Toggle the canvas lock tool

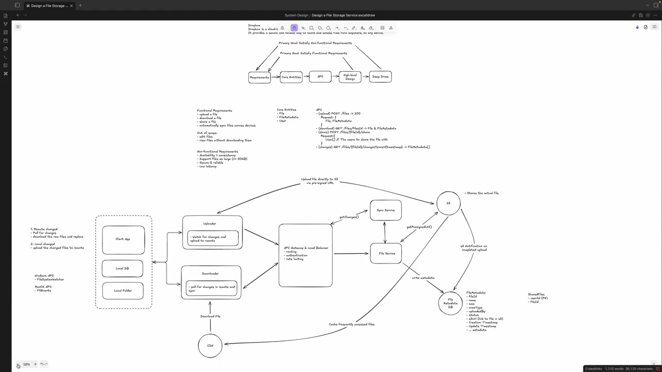pyautogui.click(x=282, y=28)
